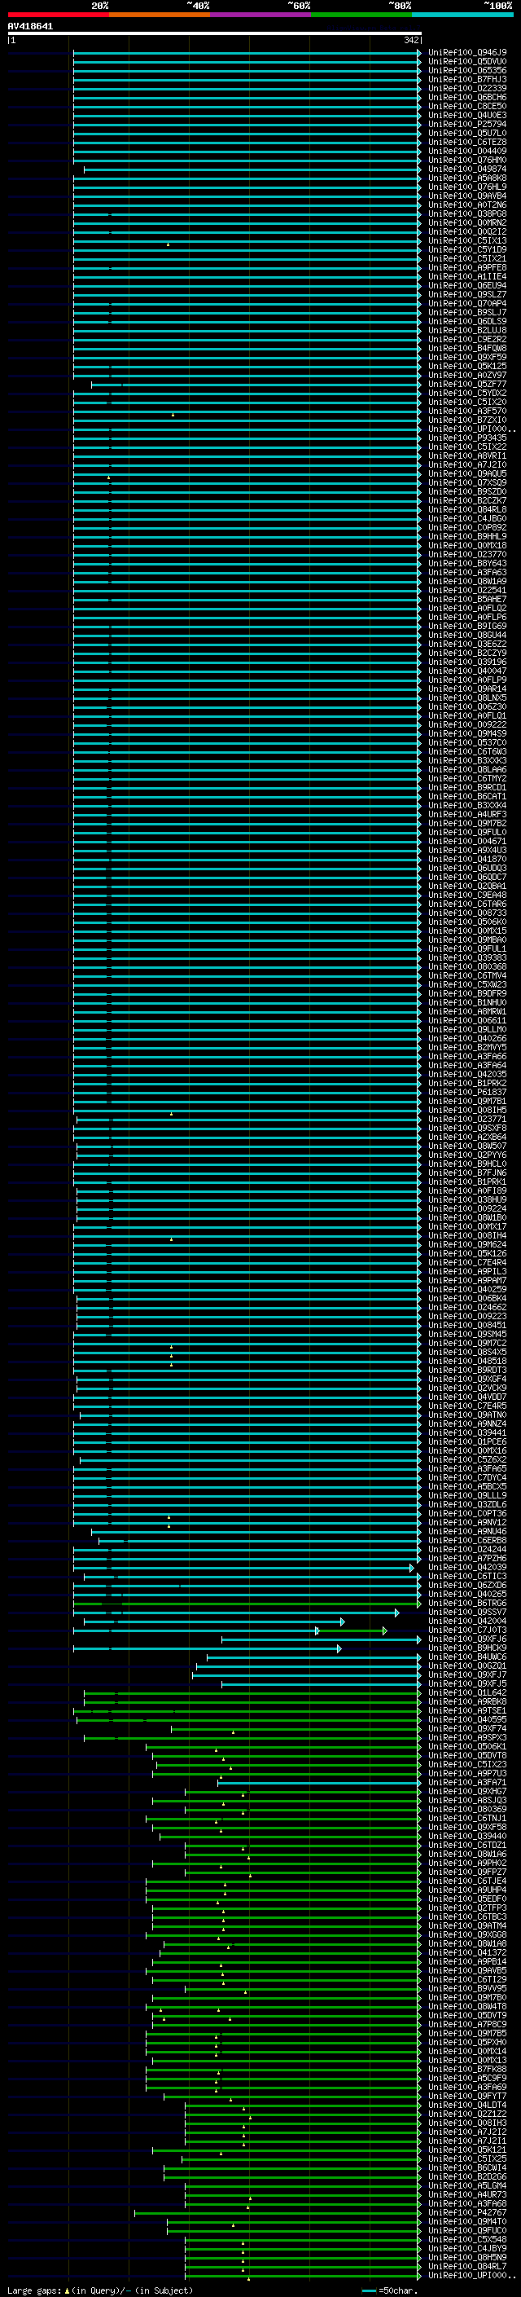Select hit UniRef100_P25794
This screenshot has width=521, height=2297.
[467, 124]
